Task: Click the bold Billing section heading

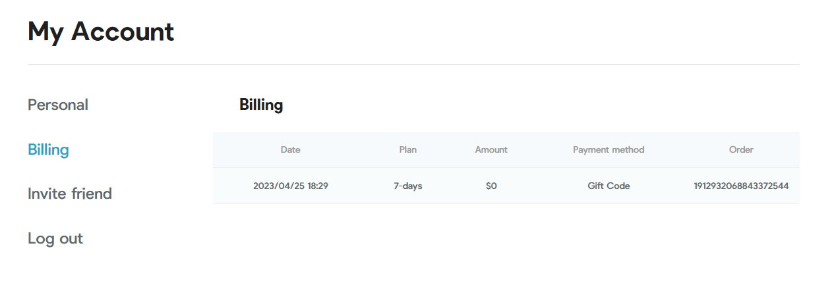Action: [x=261, y=105]
